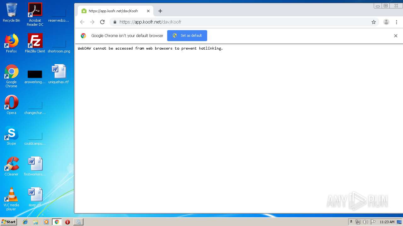
Task: Open answerlong... desktop file
Action: 35,77
